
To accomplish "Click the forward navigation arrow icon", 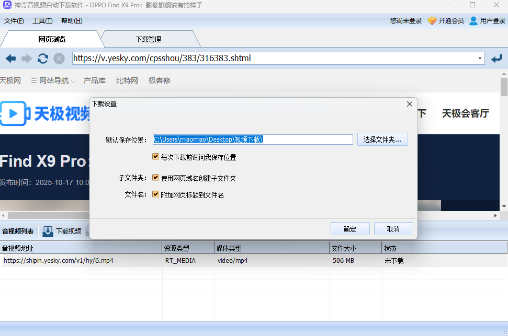I will pos(27,59).
